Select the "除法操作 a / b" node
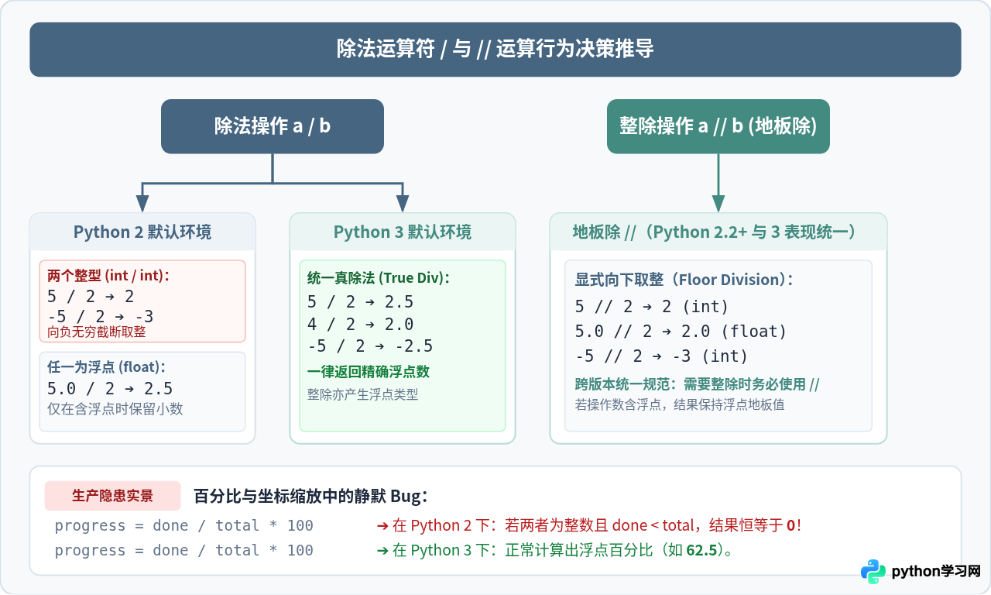The width and height of the screenshot is (991, 595). pos(273,126)
